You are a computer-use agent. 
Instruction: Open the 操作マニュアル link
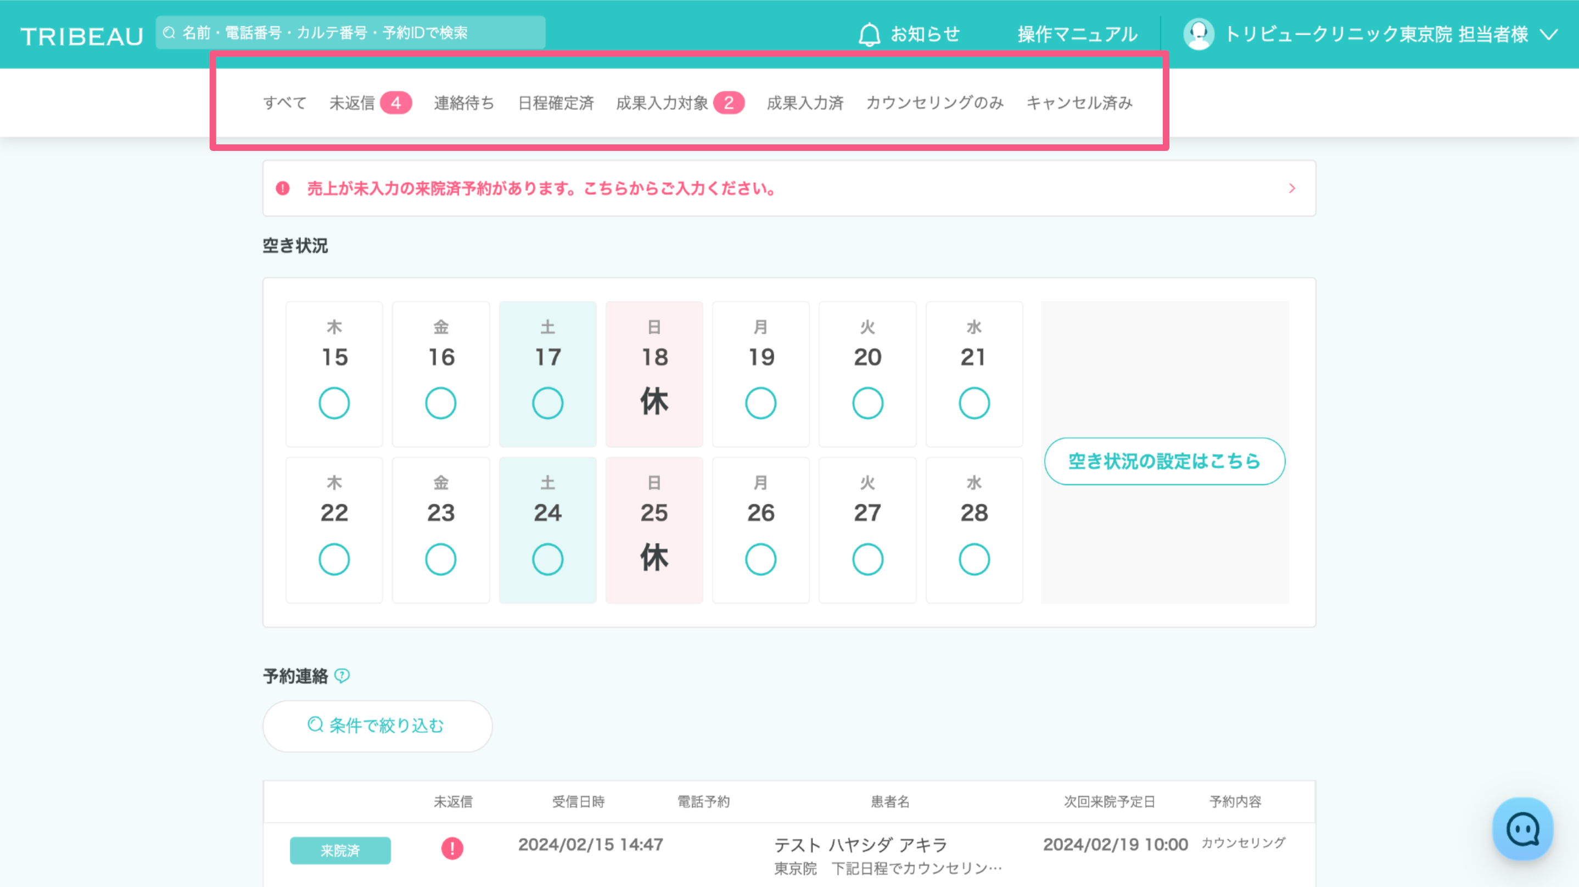[1077, 35]
